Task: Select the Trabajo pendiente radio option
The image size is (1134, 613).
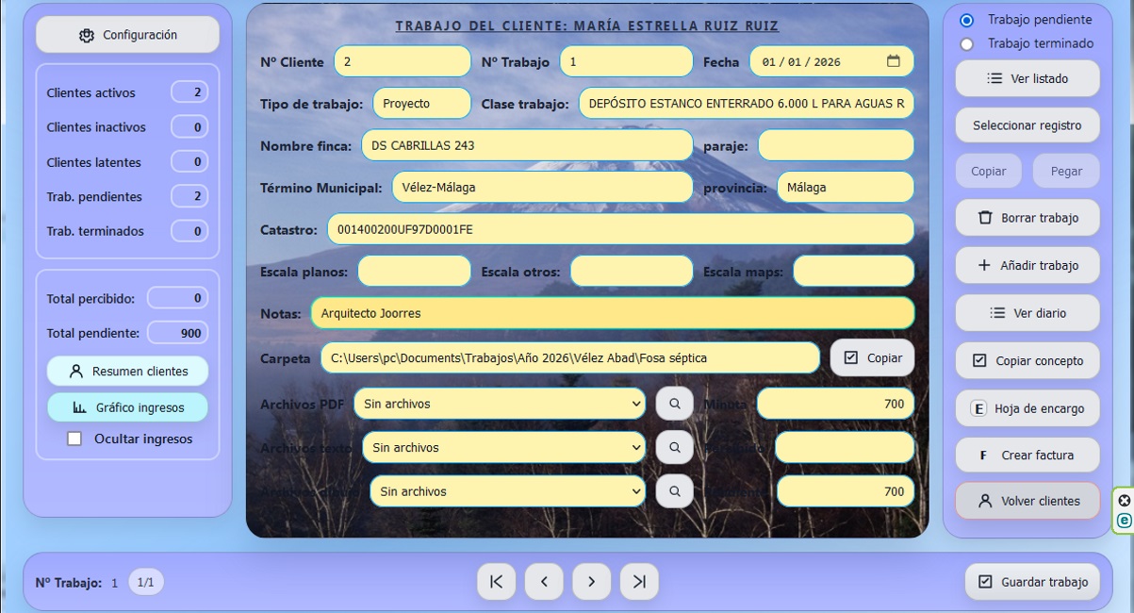Action: pyautogui.click(x=966, y=20)
